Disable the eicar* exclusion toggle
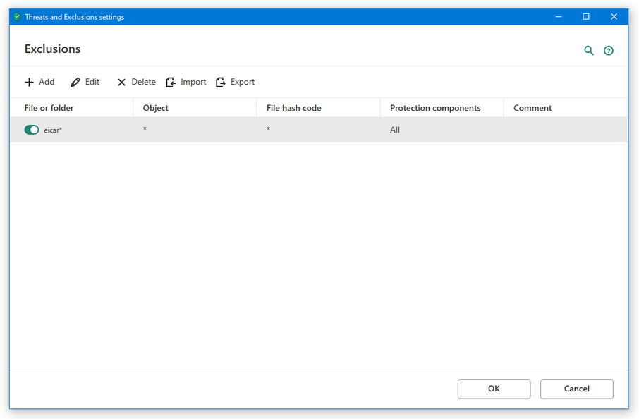 [31, 130]
